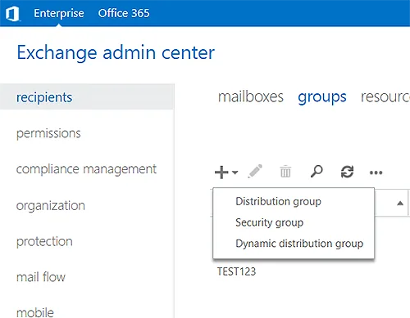Open mail flow settings
Image resolution: width=410 pixels, height=318 pixels.
click(x=41, y=277)
